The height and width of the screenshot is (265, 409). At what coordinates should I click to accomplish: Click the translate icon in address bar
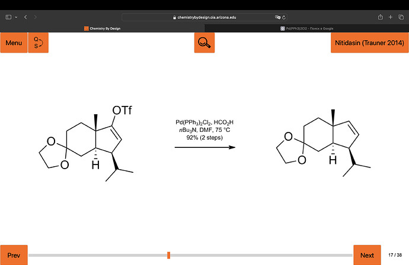click(279, 17)
